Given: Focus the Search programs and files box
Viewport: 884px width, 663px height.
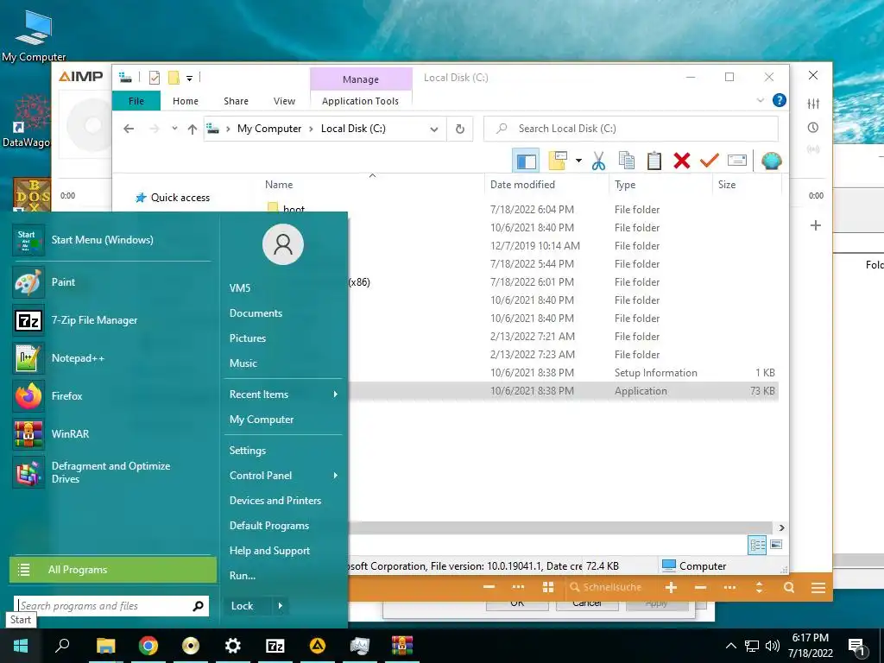Looking at the screenshot, I should click(x=104, y=606).
